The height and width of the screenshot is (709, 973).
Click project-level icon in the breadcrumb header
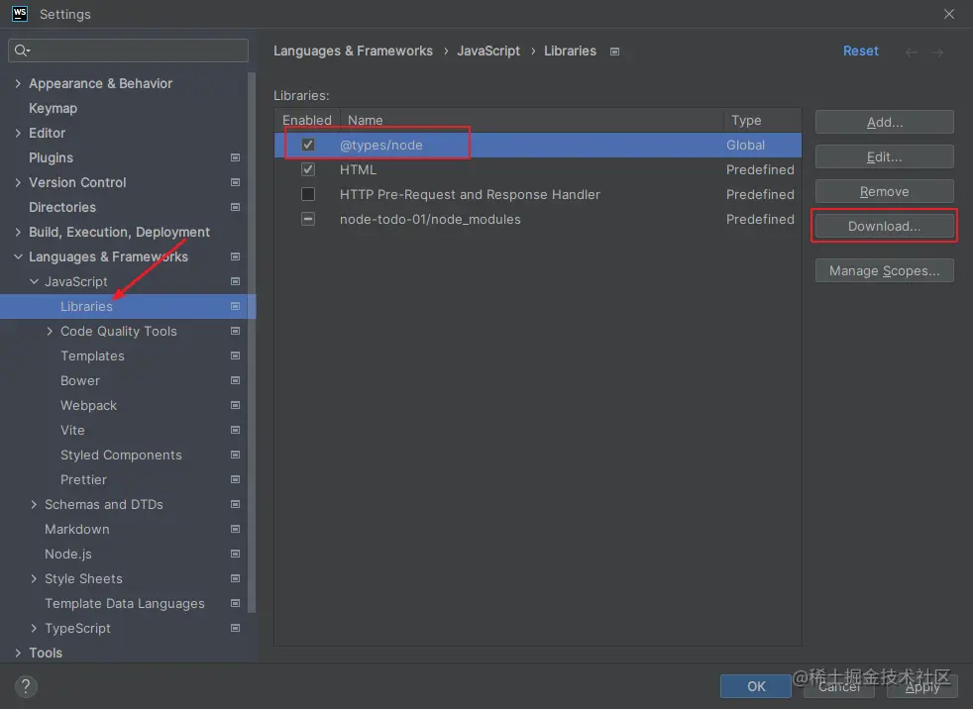614,51
